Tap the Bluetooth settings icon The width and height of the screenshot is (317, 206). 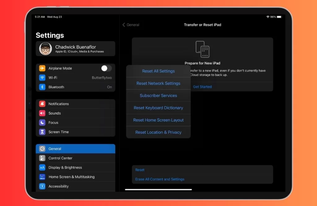pos(42,87)
